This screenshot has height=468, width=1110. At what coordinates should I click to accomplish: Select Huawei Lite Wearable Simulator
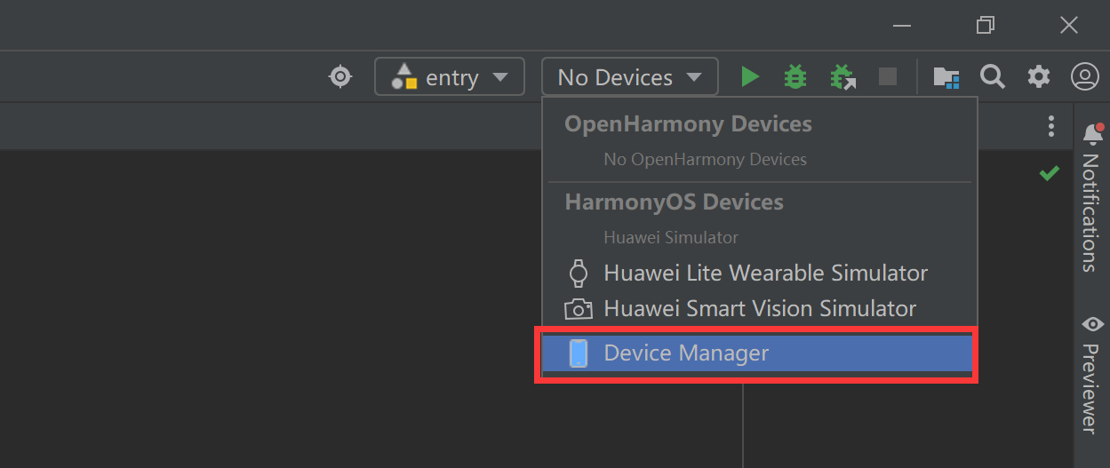point(764,273)
